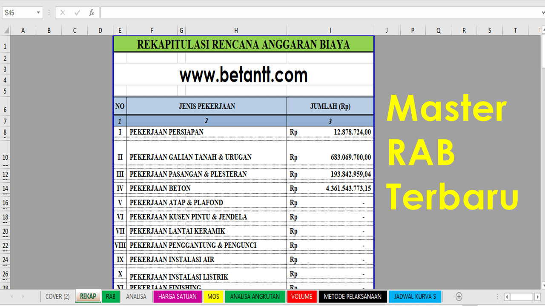Screen dimensions: 545x306
Task: Open the ANALISA sheet tab
Action: click(136, 297)
